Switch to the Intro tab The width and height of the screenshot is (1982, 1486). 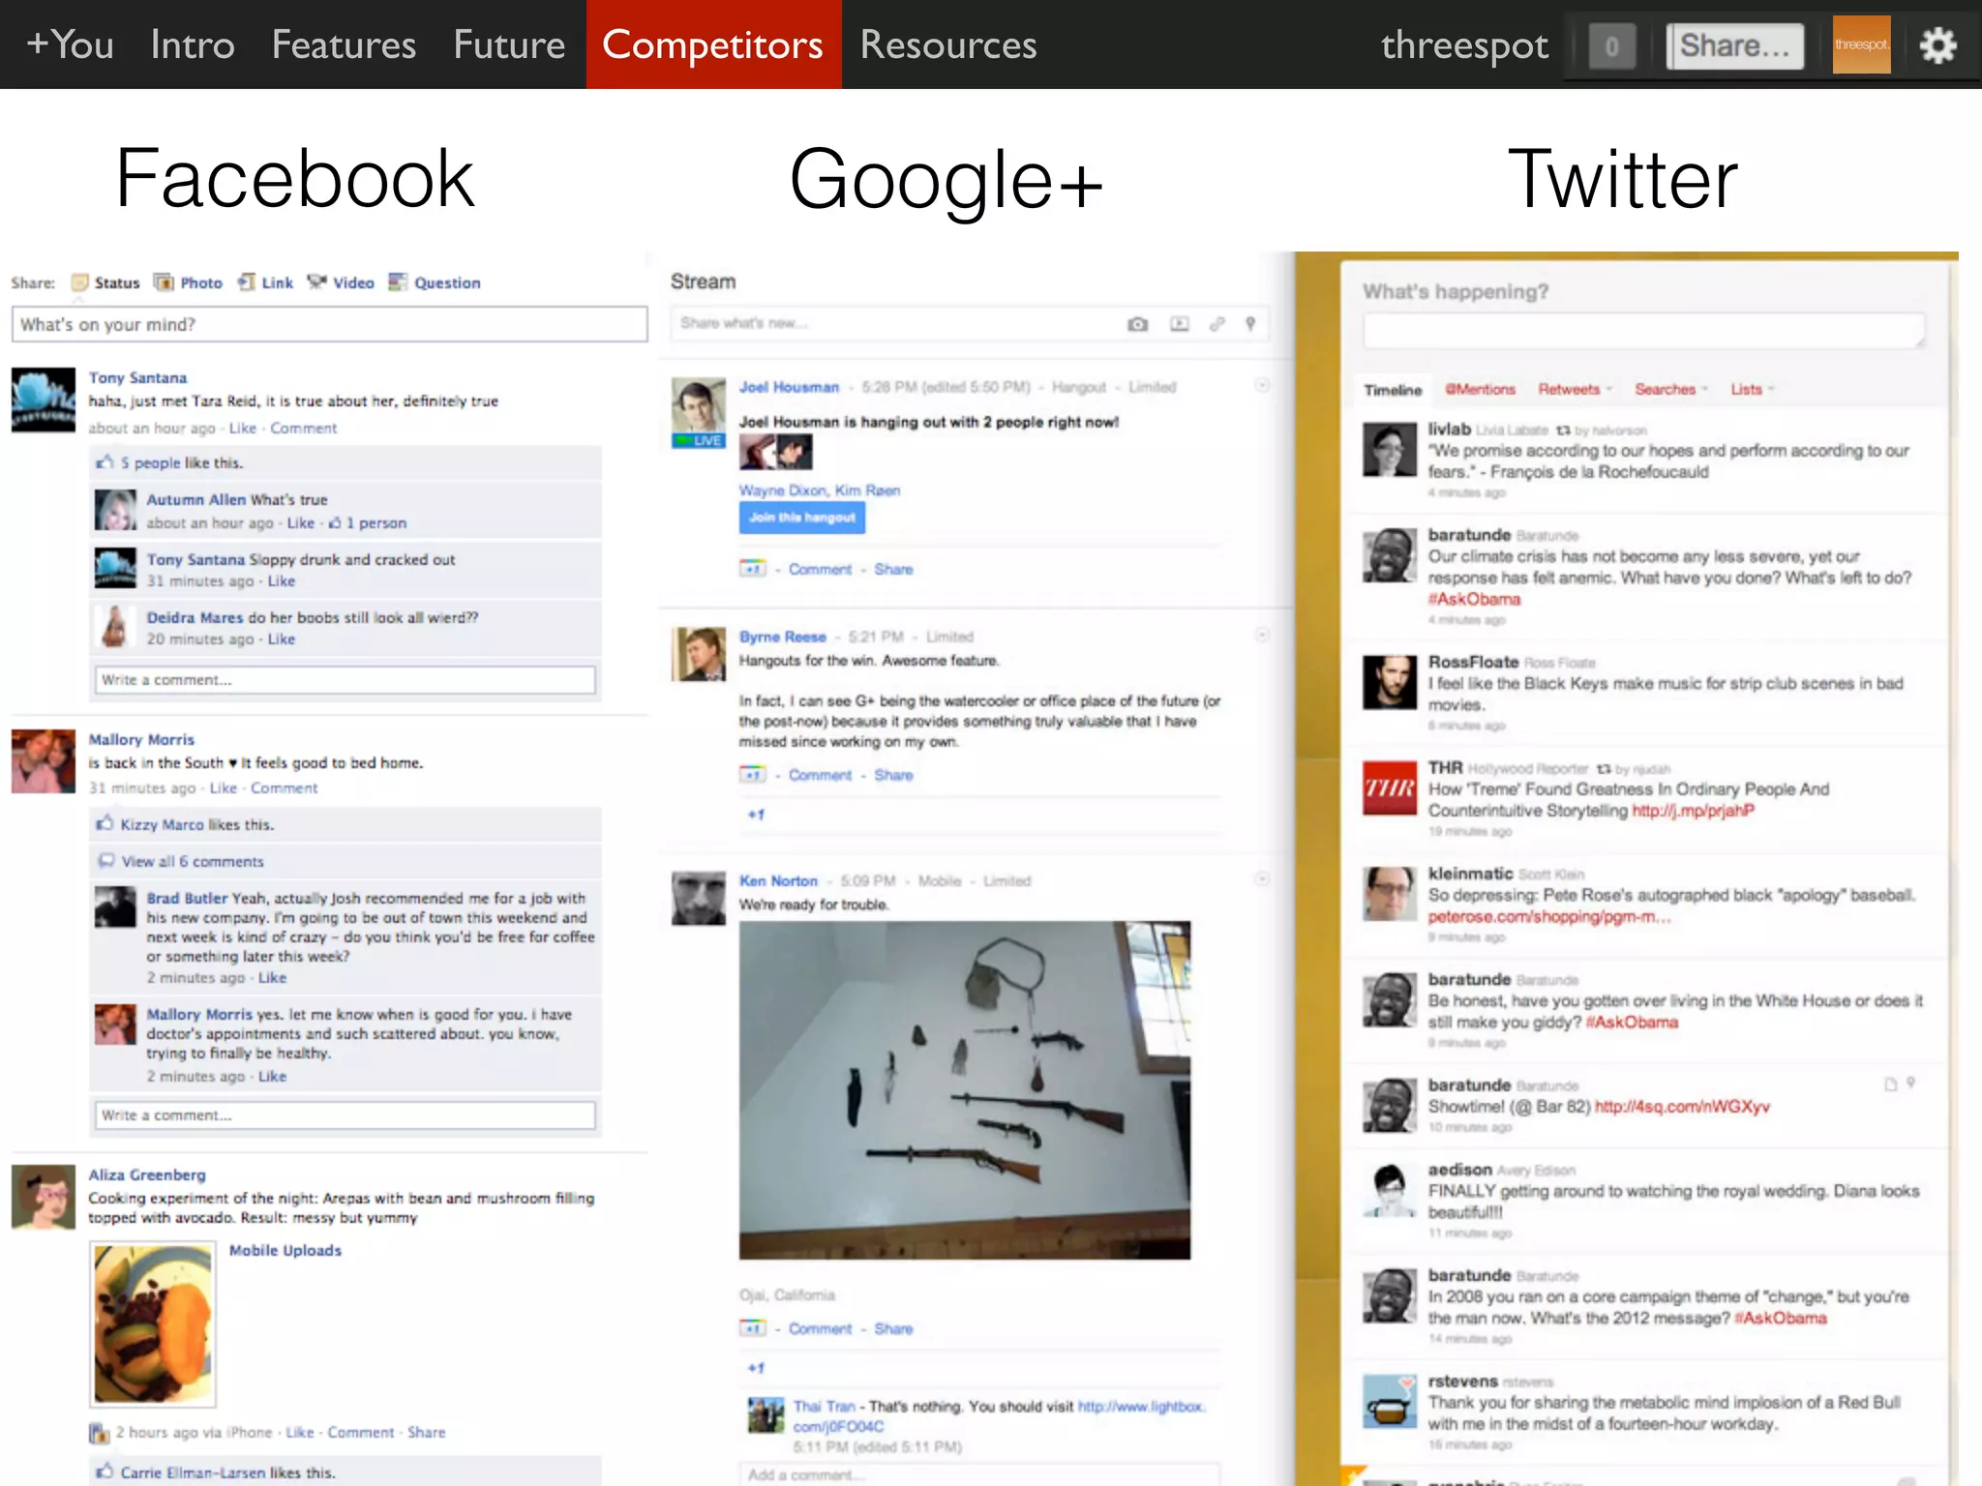tap(193, 45)
